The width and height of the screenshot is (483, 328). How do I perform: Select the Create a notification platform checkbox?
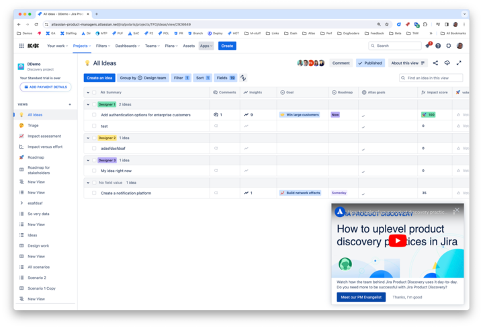[94, 193]
